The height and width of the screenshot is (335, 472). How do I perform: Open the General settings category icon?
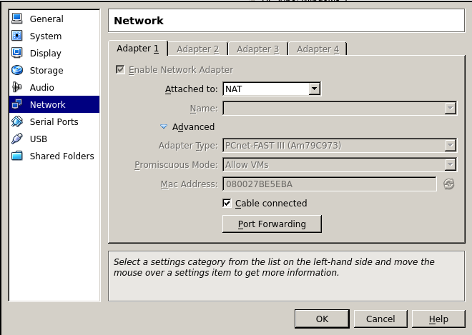click(17, 19)
